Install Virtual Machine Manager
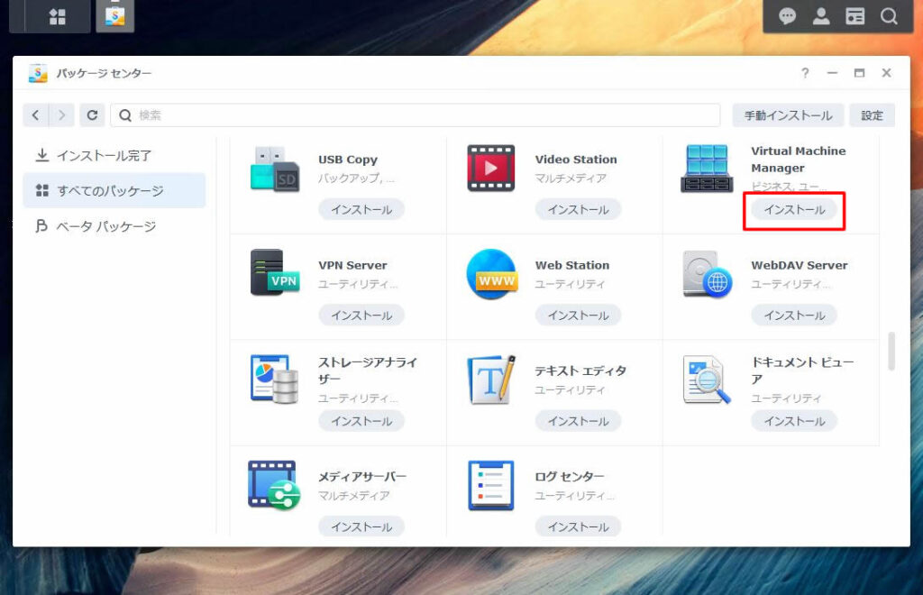Screen dimensions: 923x595 pyautogui.click(x=794, y=209)
